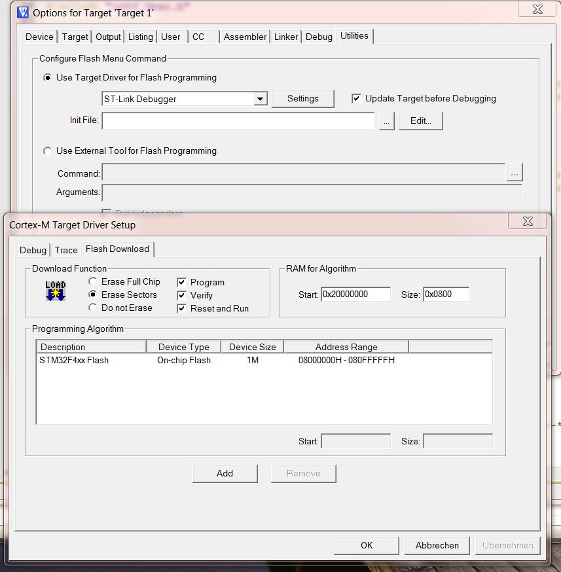Click the Remove button
The image size is (561, 572).
click(x=304, y=474)
